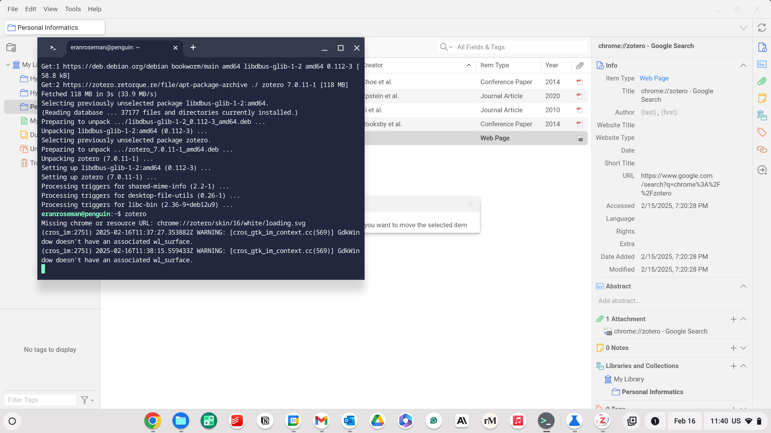Click the New Collection icon
The image size is (771, 433).
click(11, 48)
